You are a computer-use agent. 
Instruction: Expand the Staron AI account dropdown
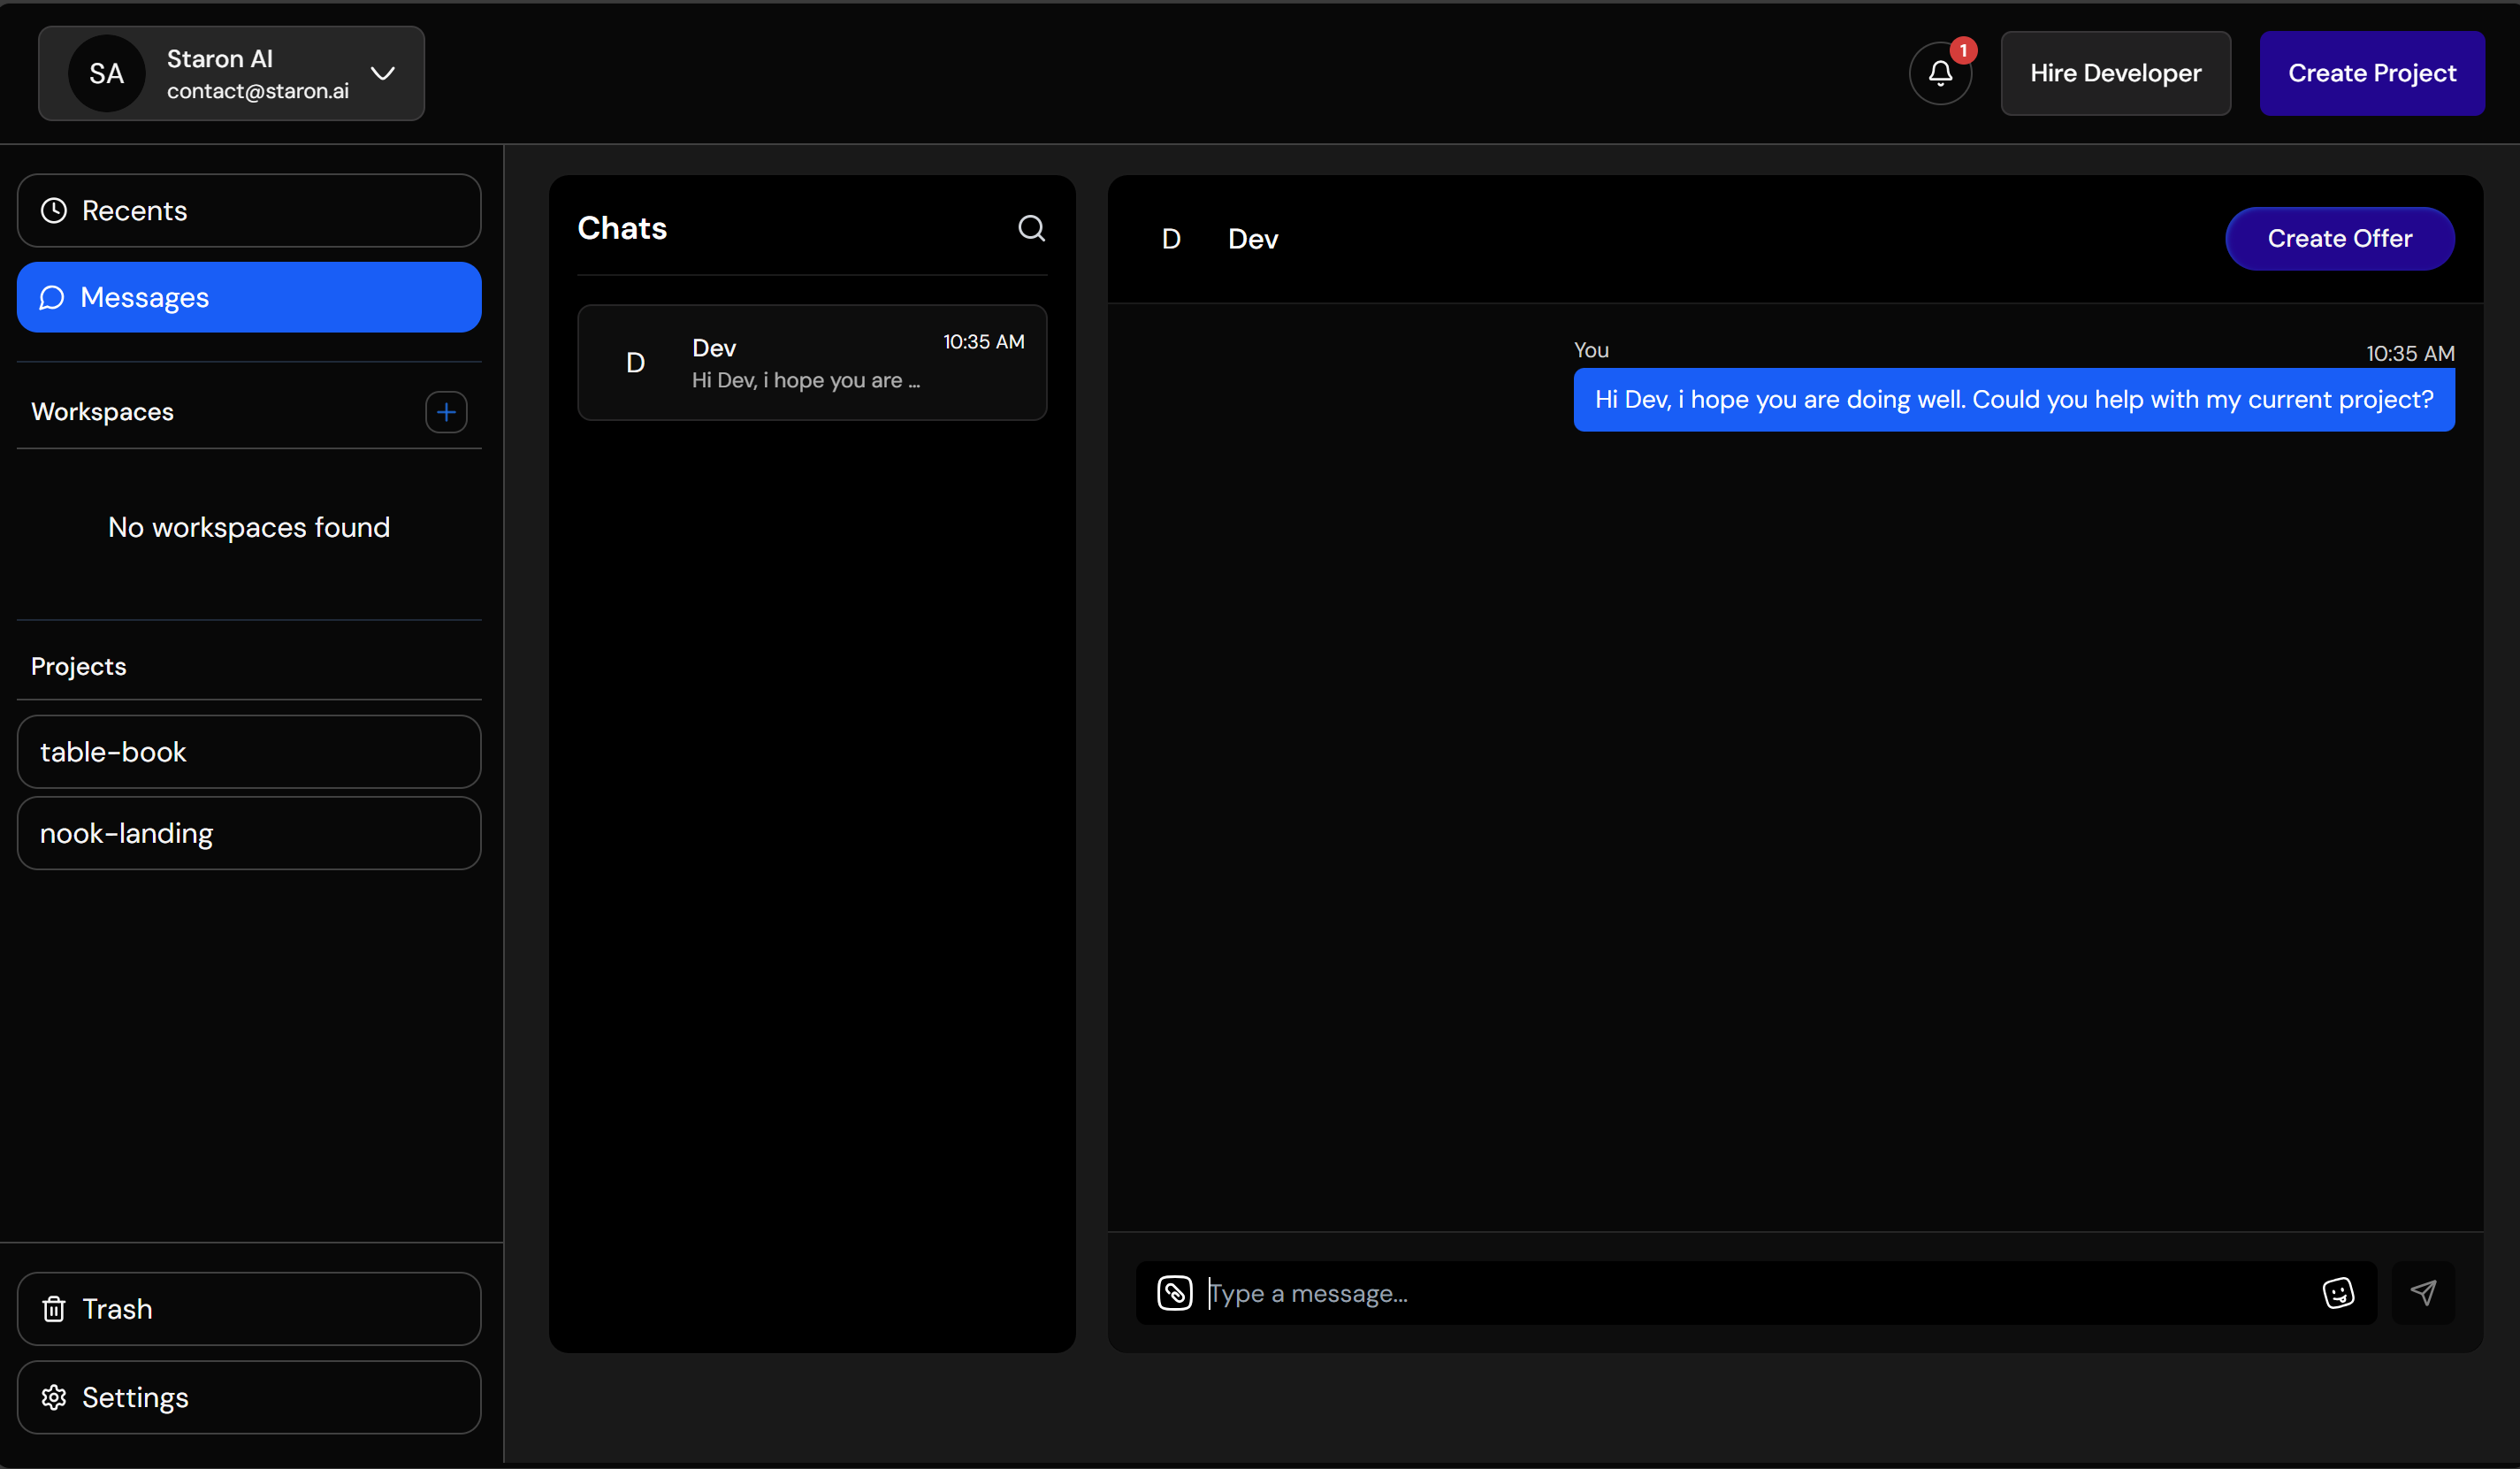tap(384, 73)
